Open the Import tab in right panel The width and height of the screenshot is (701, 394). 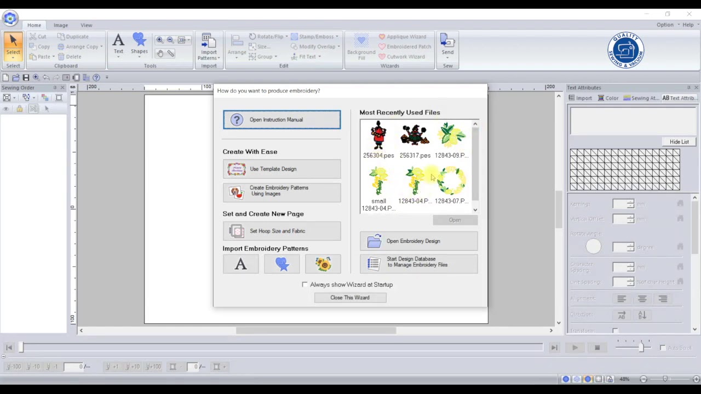point(581,98)
